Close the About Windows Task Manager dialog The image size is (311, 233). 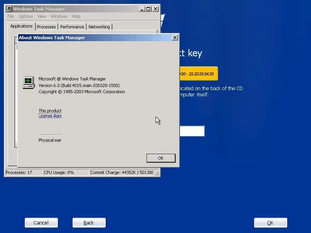[175, 37]
